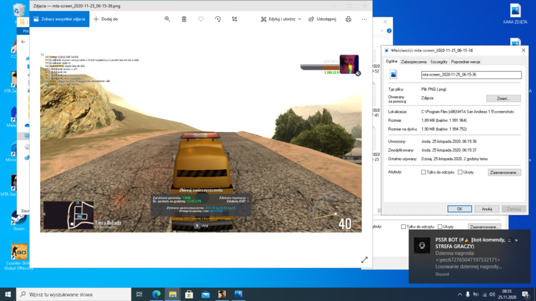Switch to the 'Ogólne' properties tab

(x=391, y=62)
